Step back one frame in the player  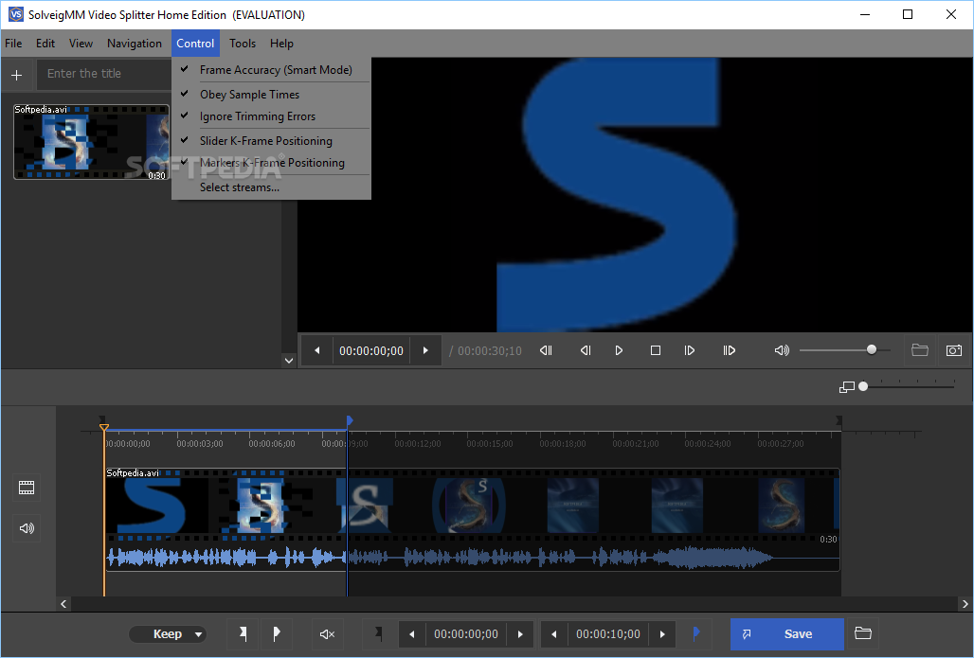586,350
